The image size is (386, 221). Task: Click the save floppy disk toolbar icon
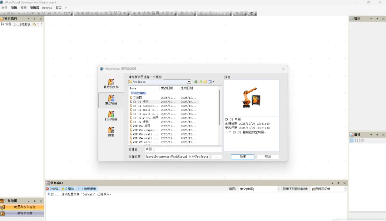13,13
